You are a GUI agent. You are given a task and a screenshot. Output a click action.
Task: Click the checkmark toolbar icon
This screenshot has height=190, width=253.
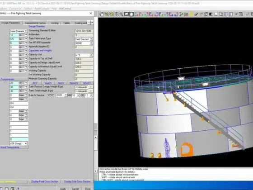236,14
